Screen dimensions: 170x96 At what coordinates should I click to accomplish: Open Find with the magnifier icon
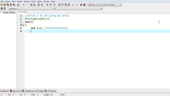(x=31, y=5)
